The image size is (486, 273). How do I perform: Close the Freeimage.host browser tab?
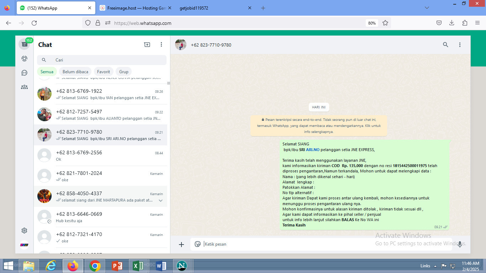click(169, 8)
